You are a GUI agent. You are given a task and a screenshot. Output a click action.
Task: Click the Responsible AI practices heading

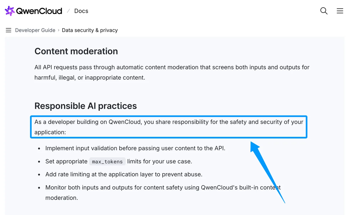coord(86,106)
